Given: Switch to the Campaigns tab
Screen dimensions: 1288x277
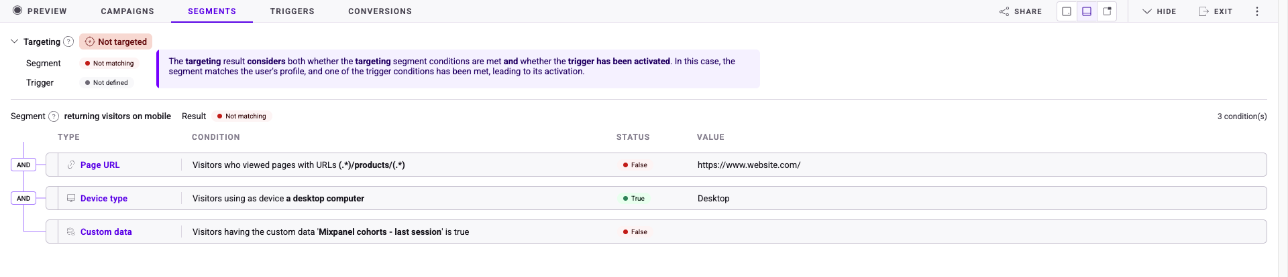Looking at the screenshot, I should click(x=127, y=11).
